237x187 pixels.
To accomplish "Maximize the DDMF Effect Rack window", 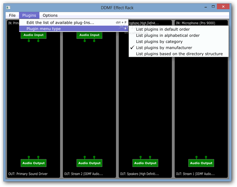I will [x=213, y=6].
